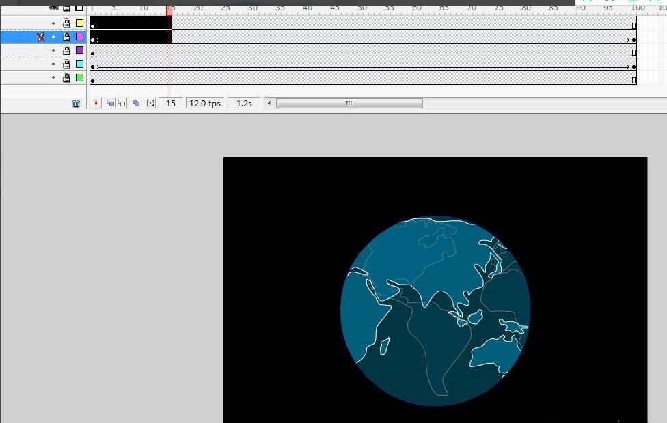The height and width of the screenshot is (423, 667).
Task: Click the cyan outline color swatch
Action: [x=79, y=63]
